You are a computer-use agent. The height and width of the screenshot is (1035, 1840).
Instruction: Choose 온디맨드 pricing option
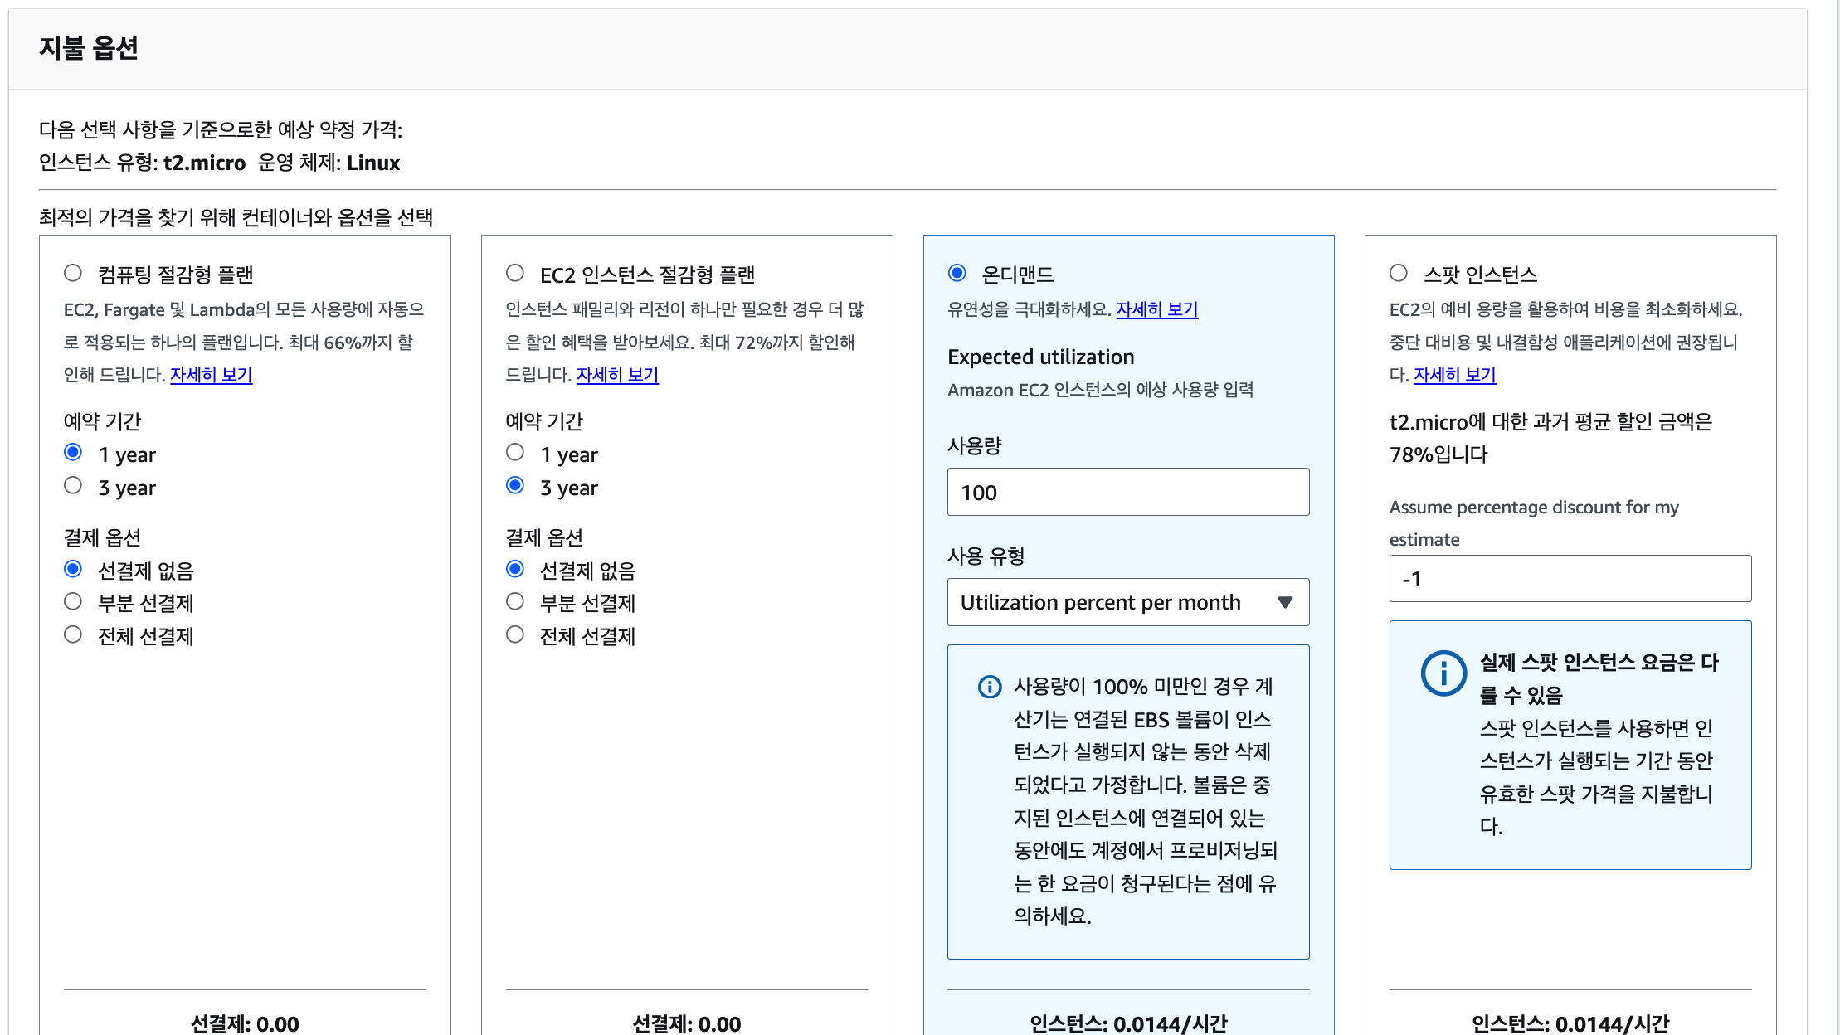[957, 273]
